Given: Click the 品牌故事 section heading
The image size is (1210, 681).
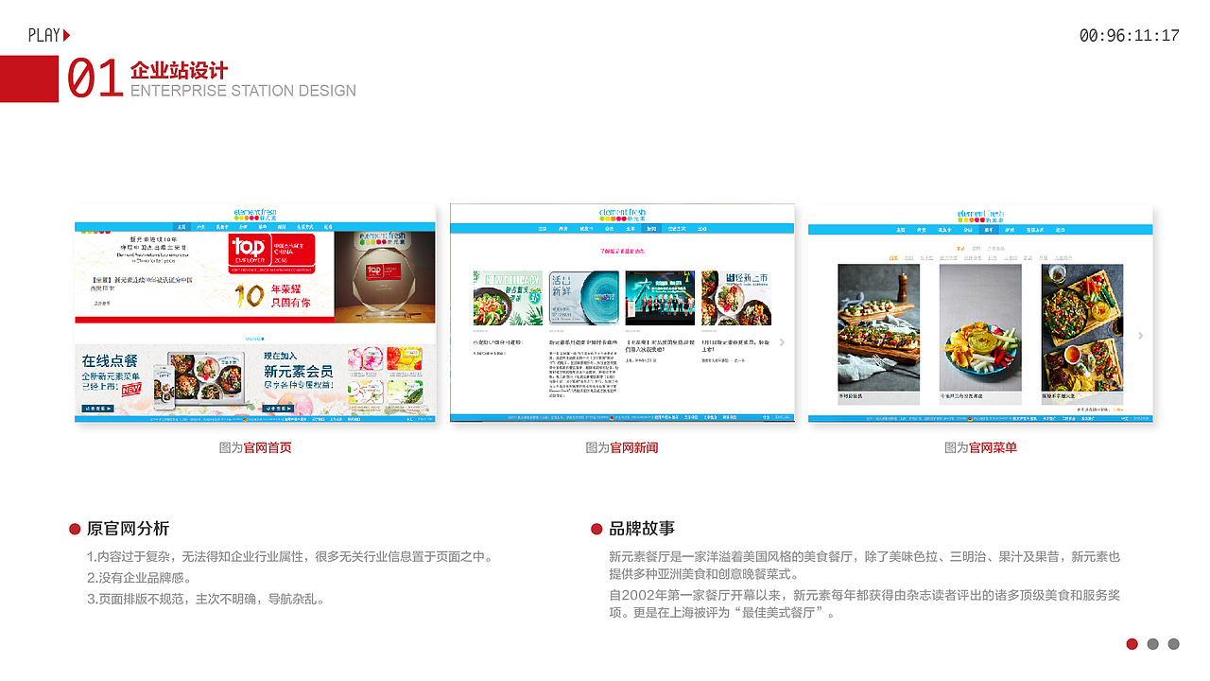Looking at the screenshot, I should click(x=642, y=529).
